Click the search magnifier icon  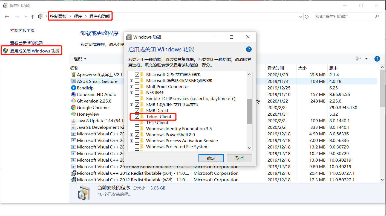[x=377, y=17]
